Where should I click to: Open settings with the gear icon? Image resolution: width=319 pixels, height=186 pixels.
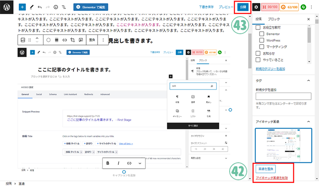[256, 7]
